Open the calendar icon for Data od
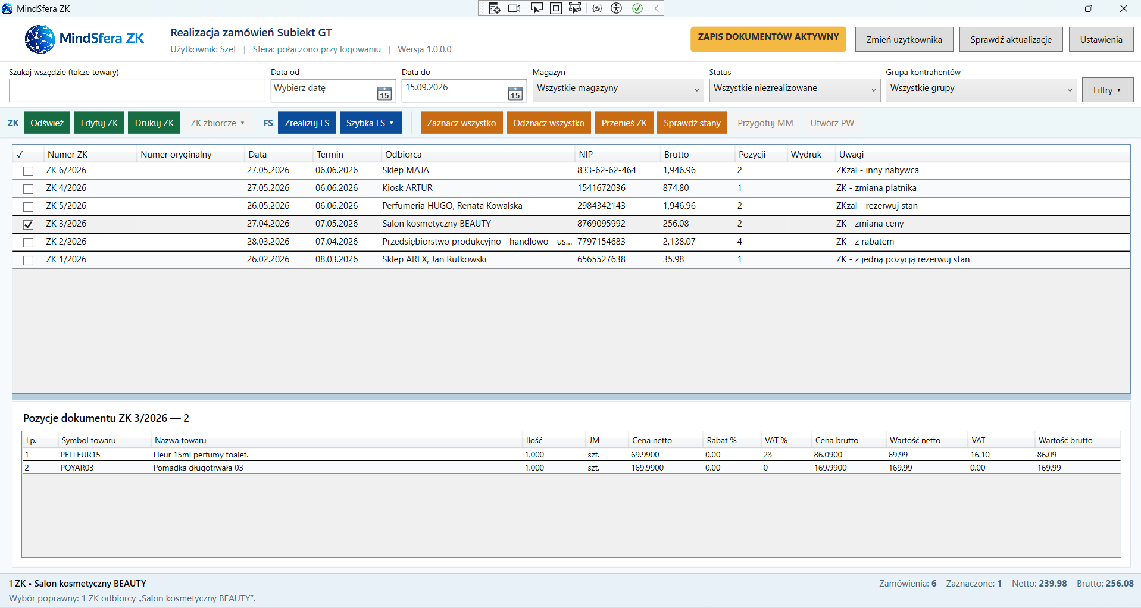 (384, 93)
